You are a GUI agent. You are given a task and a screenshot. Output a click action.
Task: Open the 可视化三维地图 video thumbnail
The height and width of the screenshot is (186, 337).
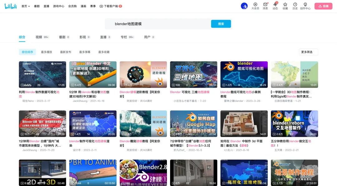pos(194,74)
